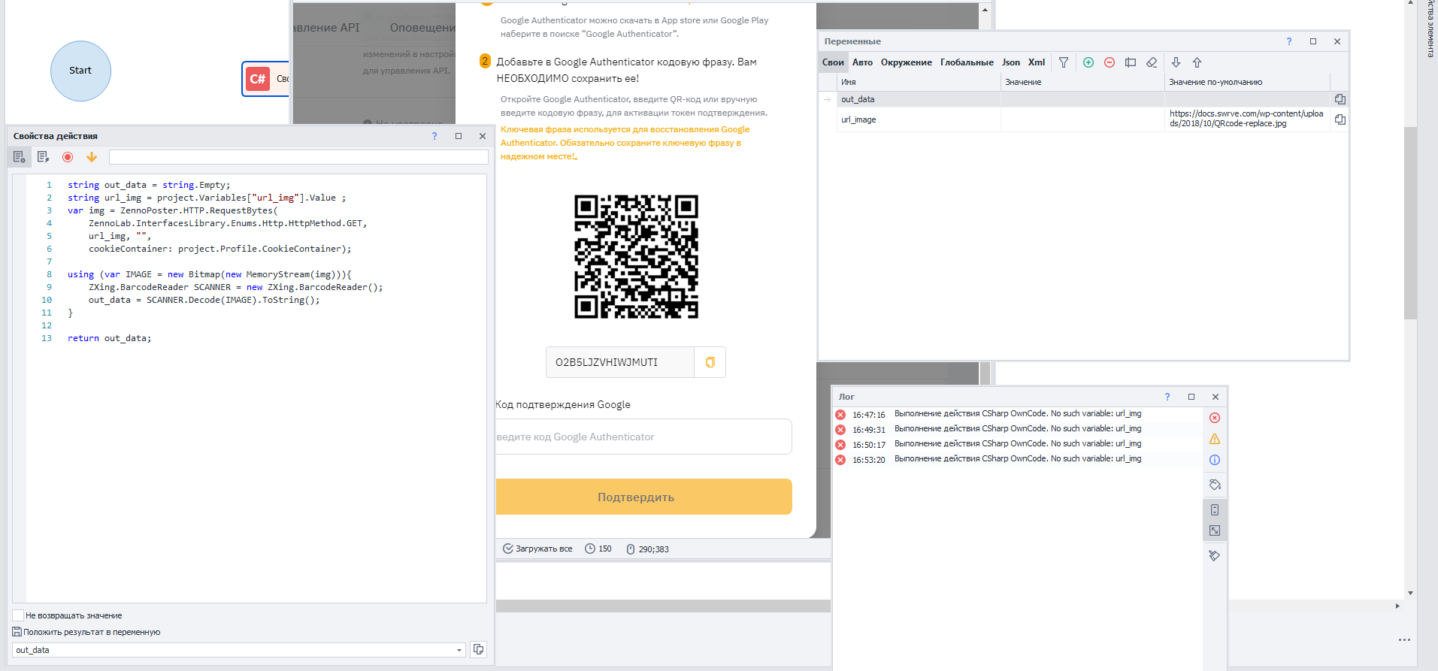Clear the log with the brush icon

1215,556
